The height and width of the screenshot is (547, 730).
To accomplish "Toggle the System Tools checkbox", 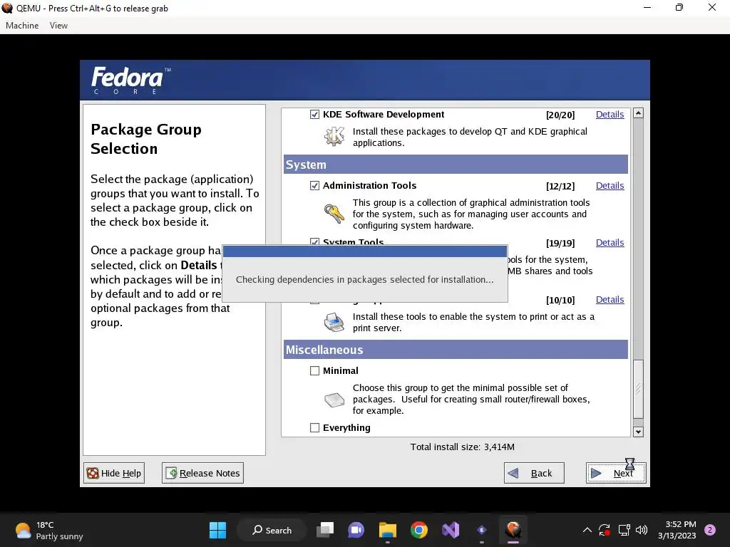I will tap(314, 242).
